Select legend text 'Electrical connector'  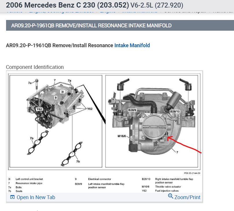point(100,179)
